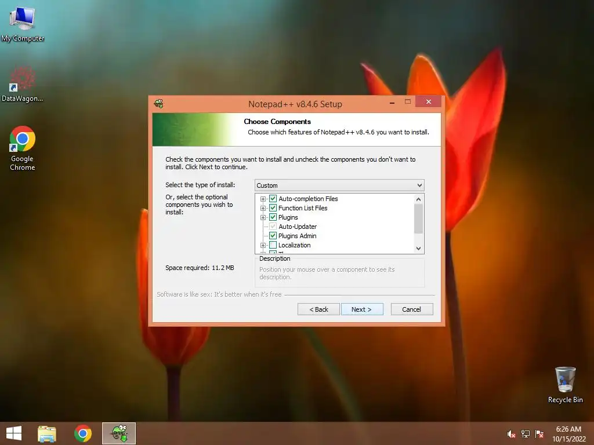This screenshot has width=594, height=445.
Task: Cancel the Notepad++ setup
Action: tap(411, 309)
